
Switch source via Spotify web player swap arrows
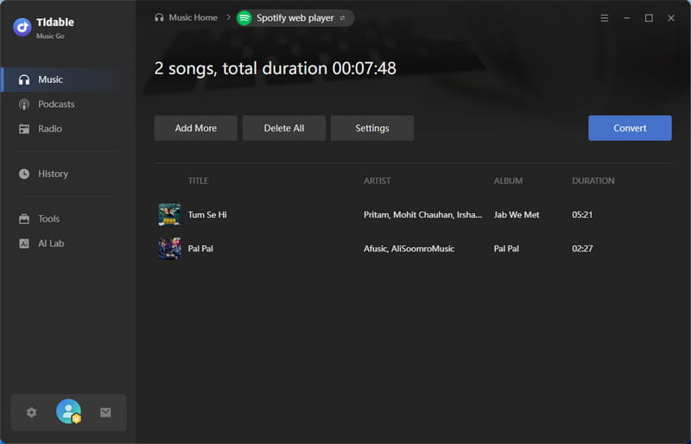point(342,18)
